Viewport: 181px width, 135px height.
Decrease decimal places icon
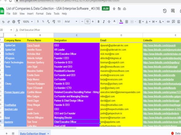coord(48,21)
